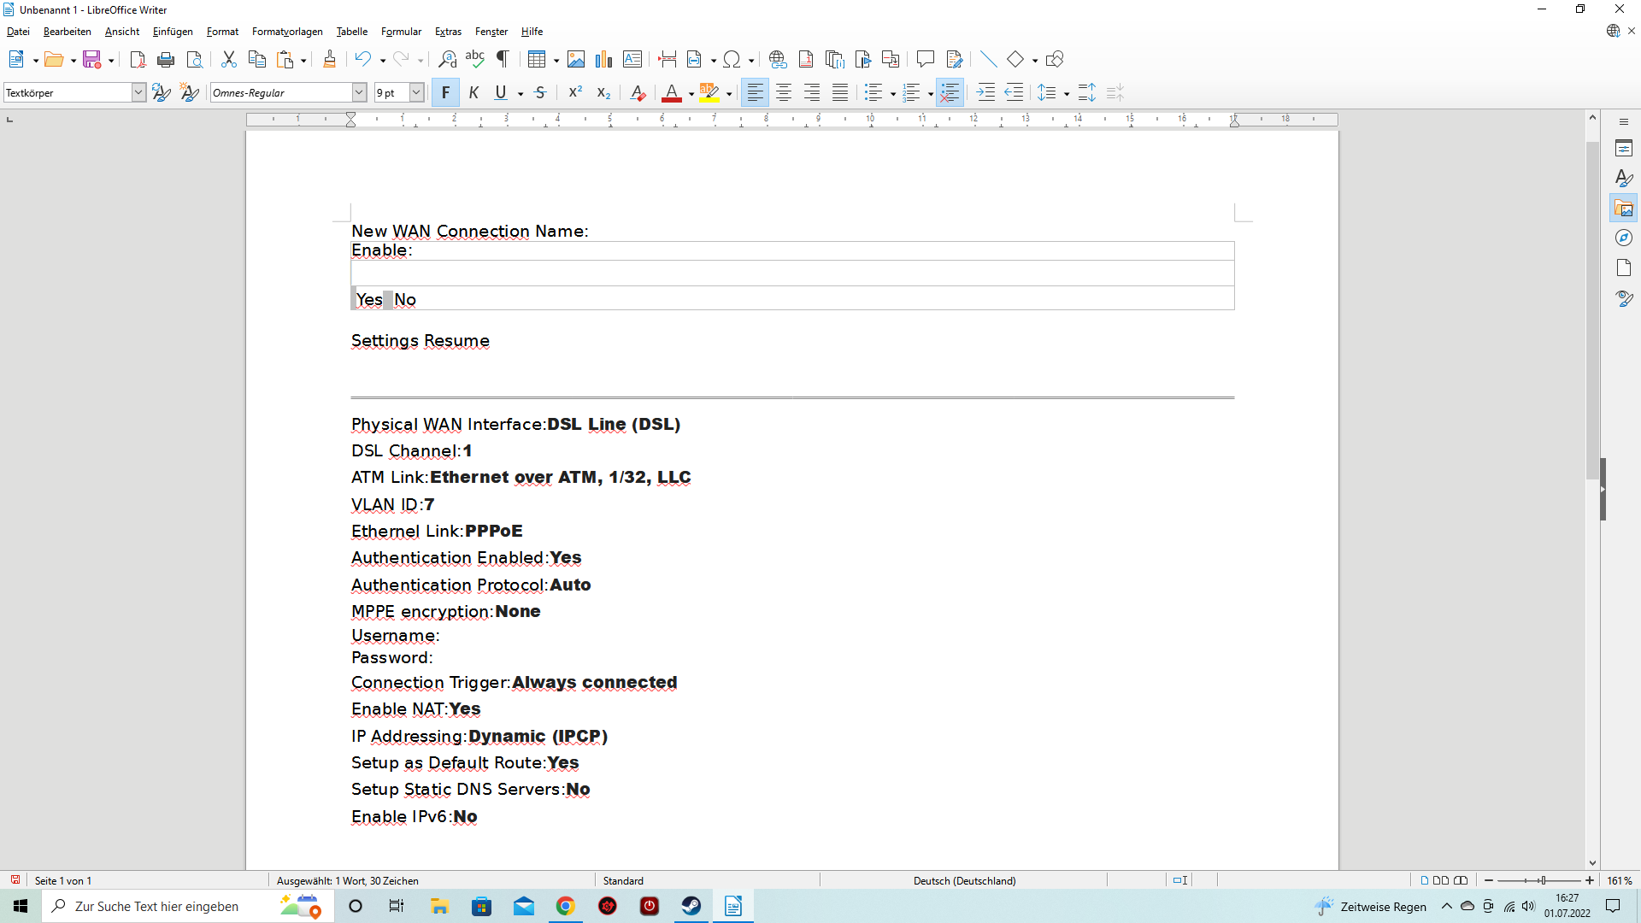The image size is (1641, 923).
Task: Toggle bold formatting button
Action: [x=445, y=93]
